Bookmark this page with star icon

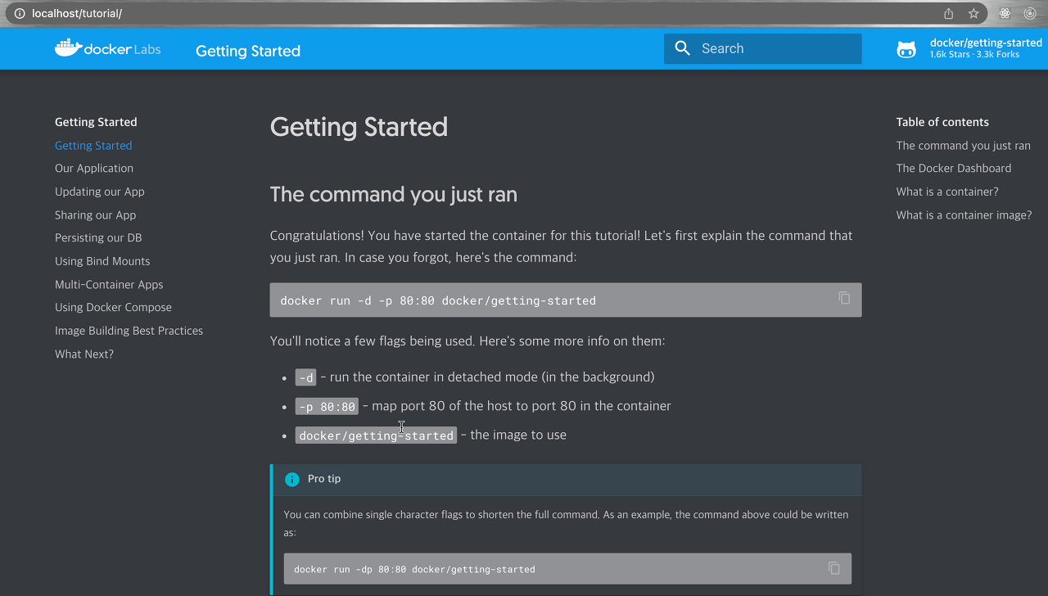[973, 14]
